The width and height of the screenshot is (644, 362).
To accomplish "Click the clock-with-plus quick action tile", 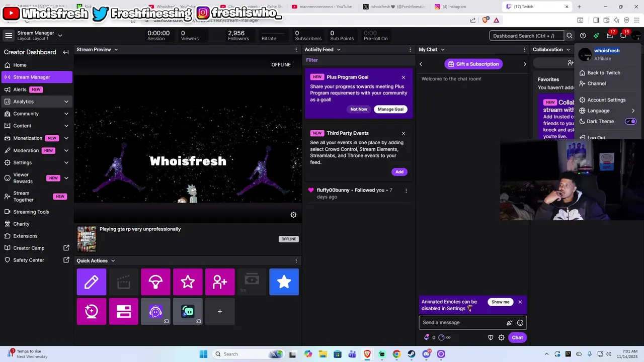I will point(92,311).
